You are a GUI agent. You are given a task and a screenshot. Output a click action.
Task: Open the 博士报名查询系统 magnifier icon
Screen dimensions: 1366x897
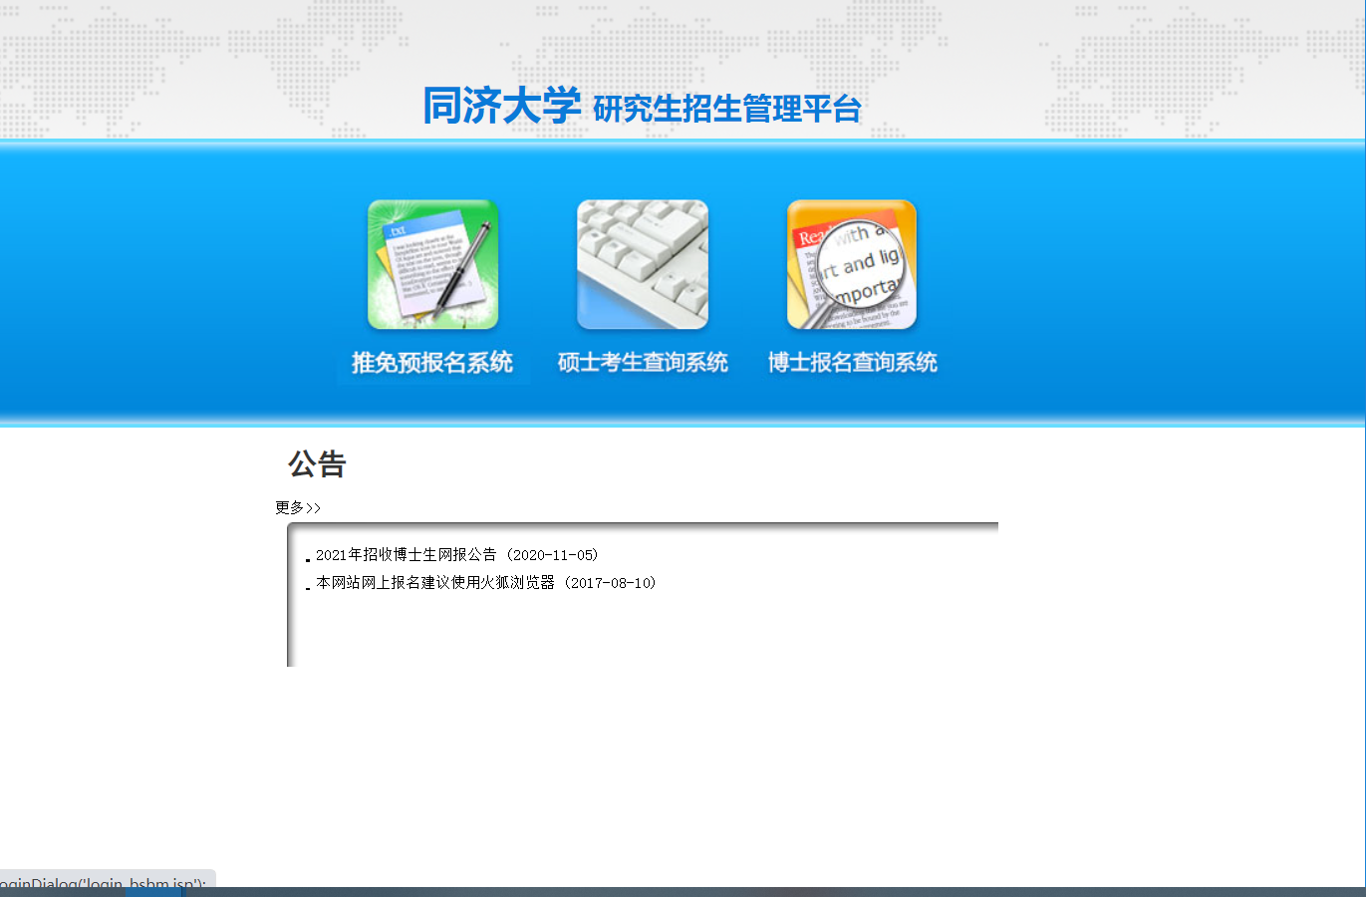click(852, 265)
